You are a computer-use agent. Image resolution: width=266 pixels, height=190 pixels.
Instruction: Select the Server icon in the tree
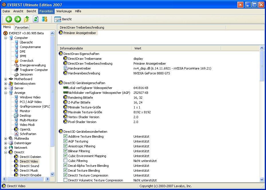point(11,88)
